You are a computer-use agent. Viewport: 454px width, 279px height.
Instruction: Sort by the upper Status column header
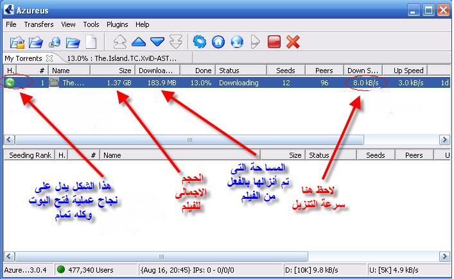coord(241,71)
